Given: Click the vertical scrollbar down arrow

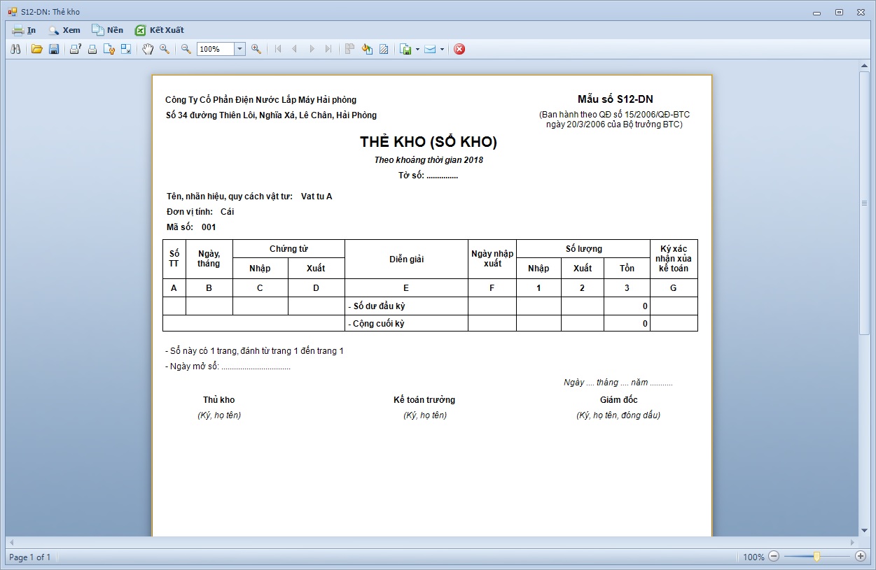Looking at the screenshot, I should point(864,531).
